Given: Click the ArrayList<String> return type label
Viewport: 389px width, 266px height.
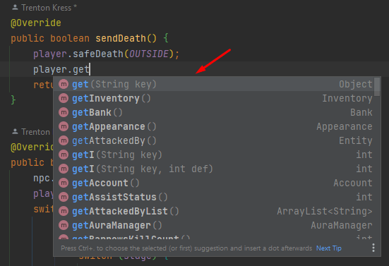Looking at the screenshot, I should 325,212.
